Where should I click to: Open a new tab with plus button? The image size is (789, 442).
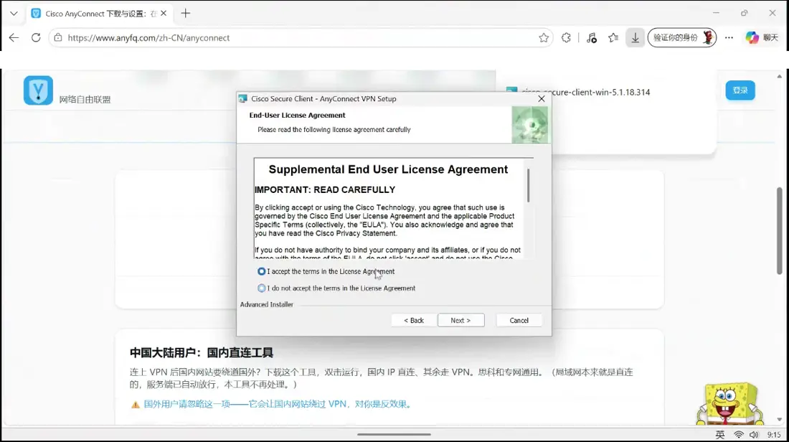click(186, 14)
